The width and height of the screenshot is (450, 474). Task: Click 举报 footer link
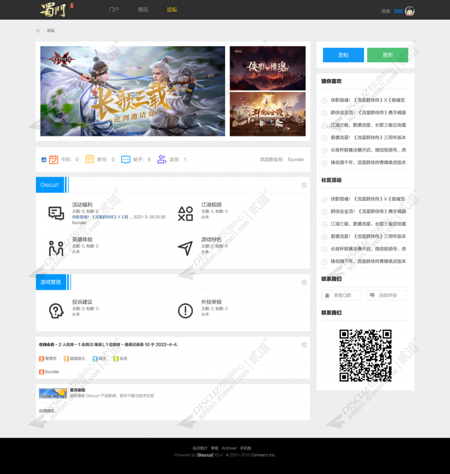[215, 448]
